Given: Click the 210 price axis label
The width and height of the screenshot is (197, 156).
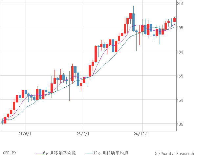Looking at the screenshot, I should pyautogui.click(x=180, y=4).
